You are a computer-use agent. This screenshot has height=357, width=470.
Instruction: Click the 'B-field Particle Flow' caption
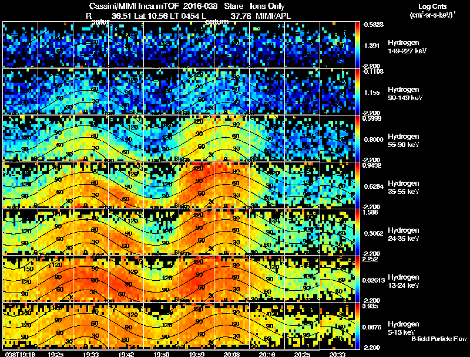pyautogui.click(x=439, y=339)
